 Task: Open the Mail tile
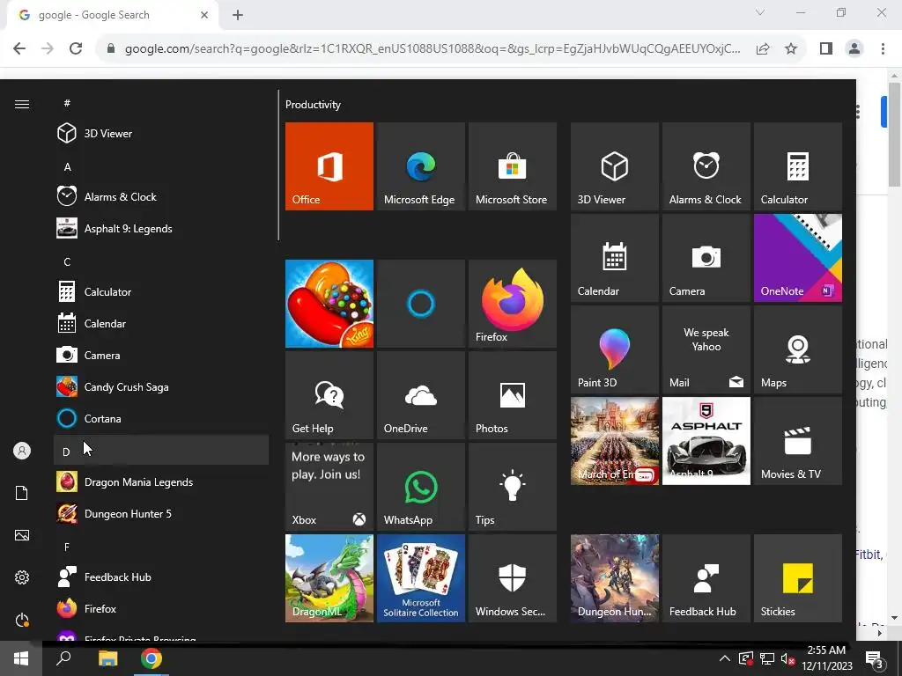[706, 349]
